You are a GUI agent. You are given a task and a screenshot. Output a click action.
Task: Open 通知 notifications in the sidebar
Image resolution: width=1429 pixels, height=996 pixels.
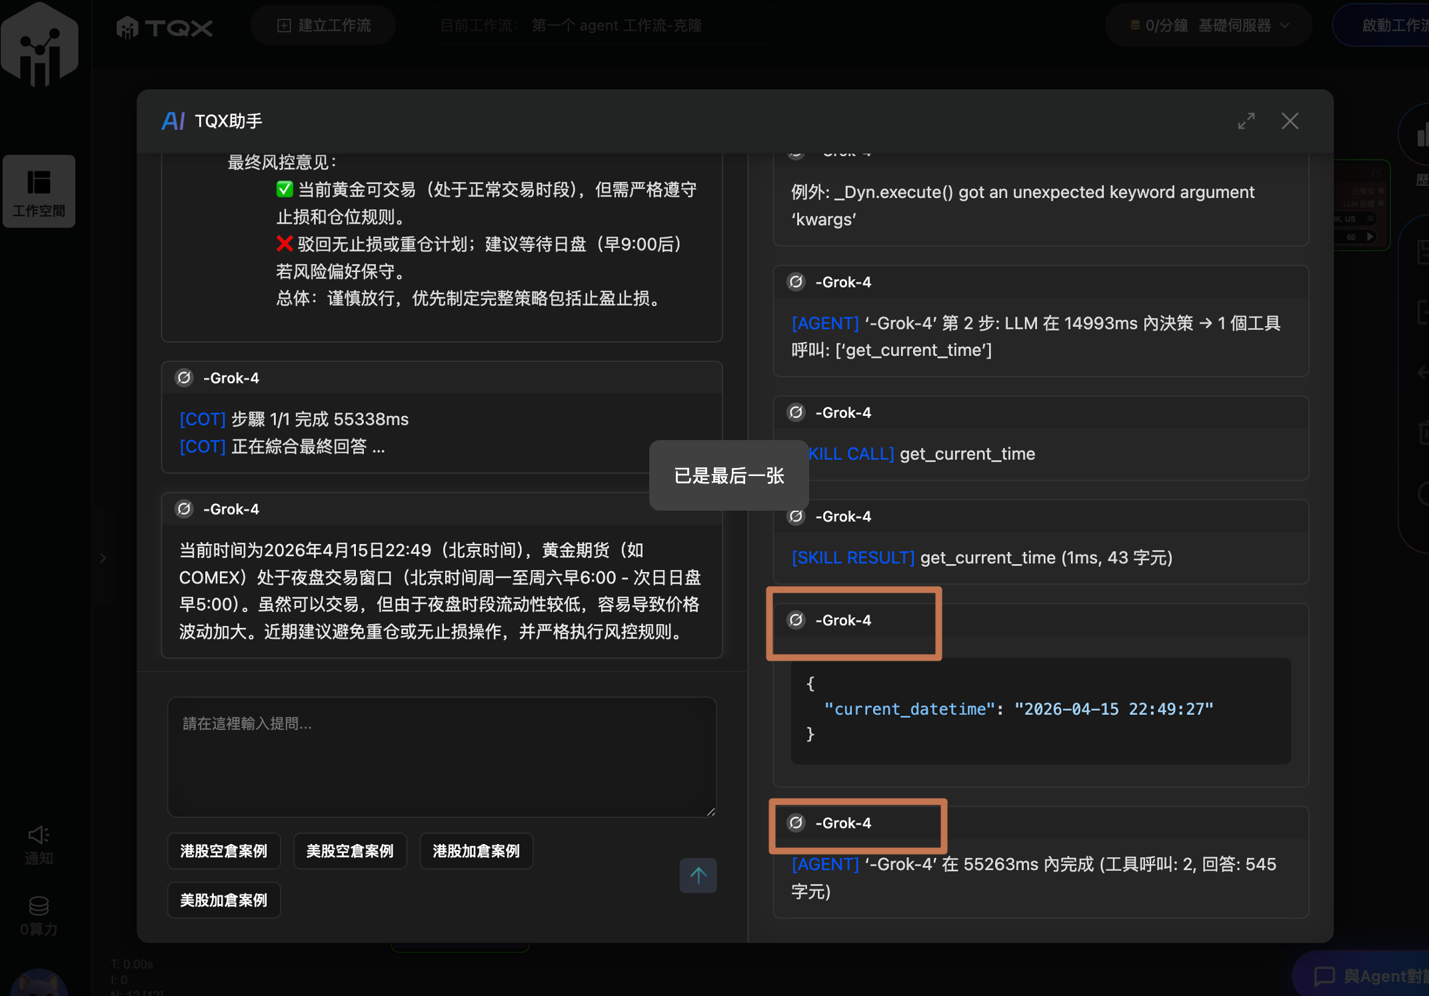coord(39,845)
